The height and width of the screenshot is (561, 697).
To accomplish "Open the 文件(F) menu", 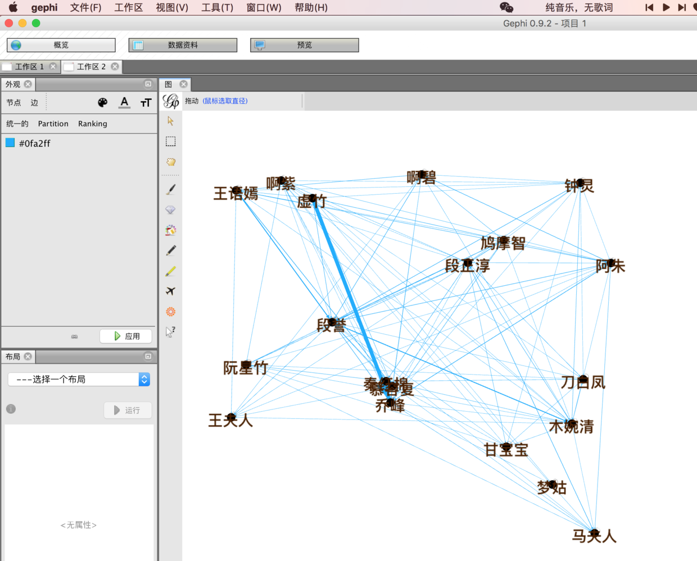I will point(85,7).
